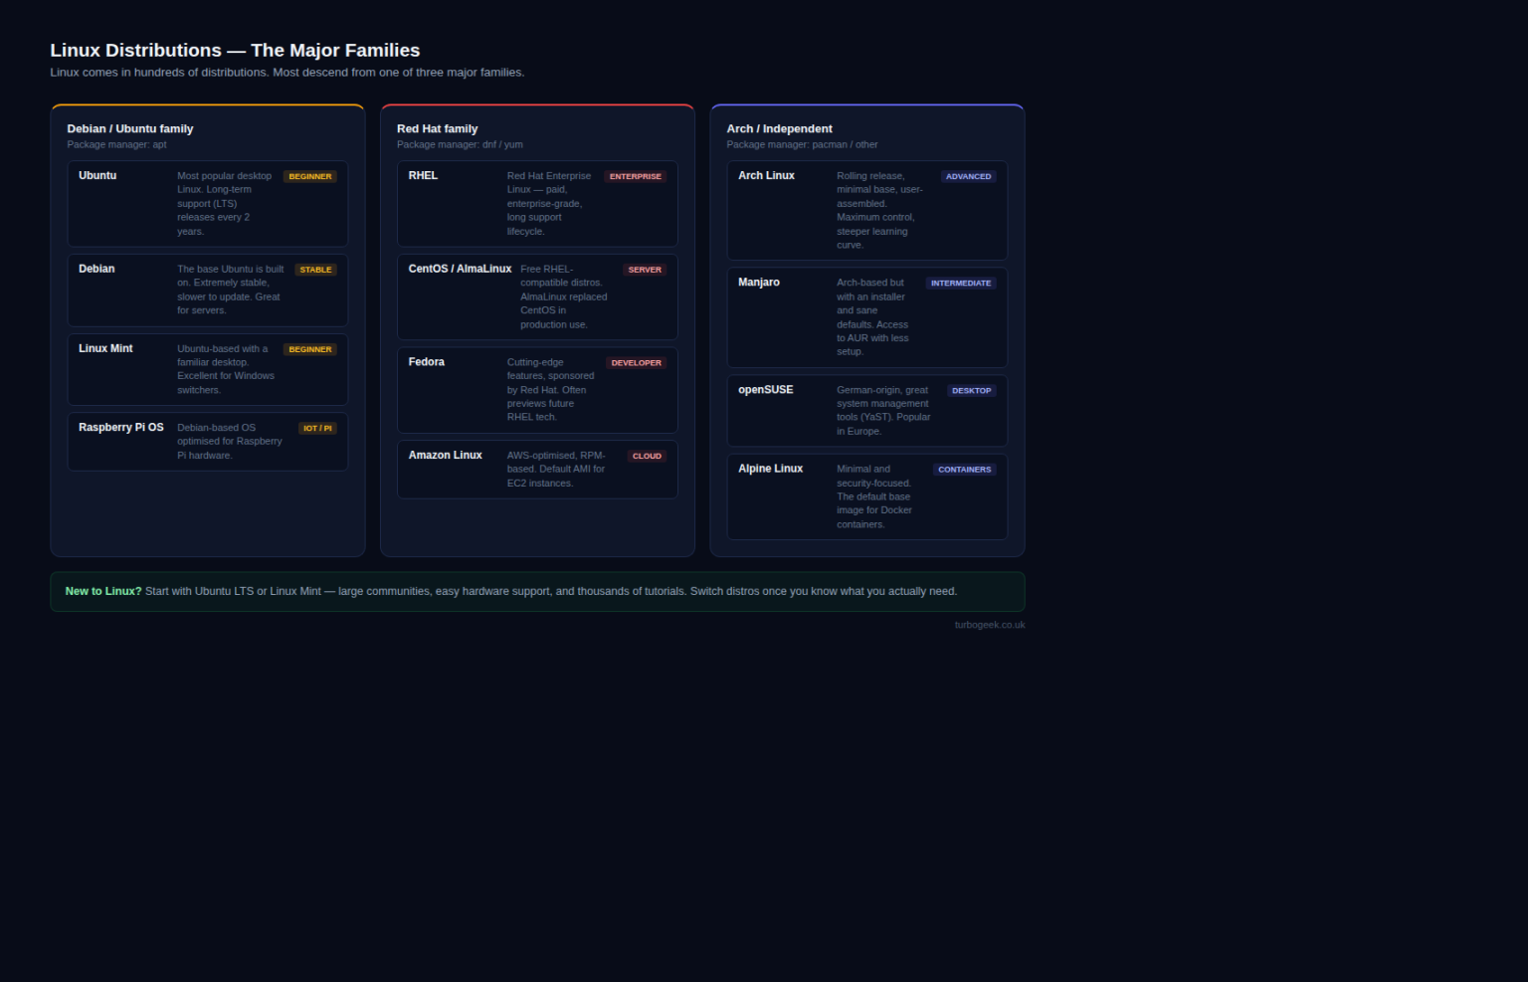Screen dimensions: 1528x982
Task: Click the "Fedora" distro name
Action: coord(426,361)
